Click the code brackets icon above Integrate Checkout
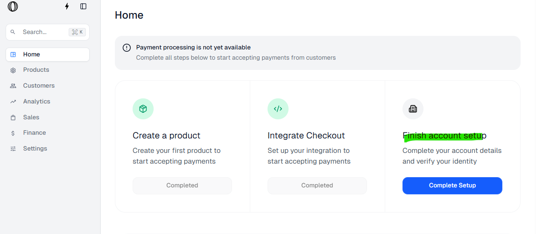This screenshot has height=234, width=536. point(278,109)
